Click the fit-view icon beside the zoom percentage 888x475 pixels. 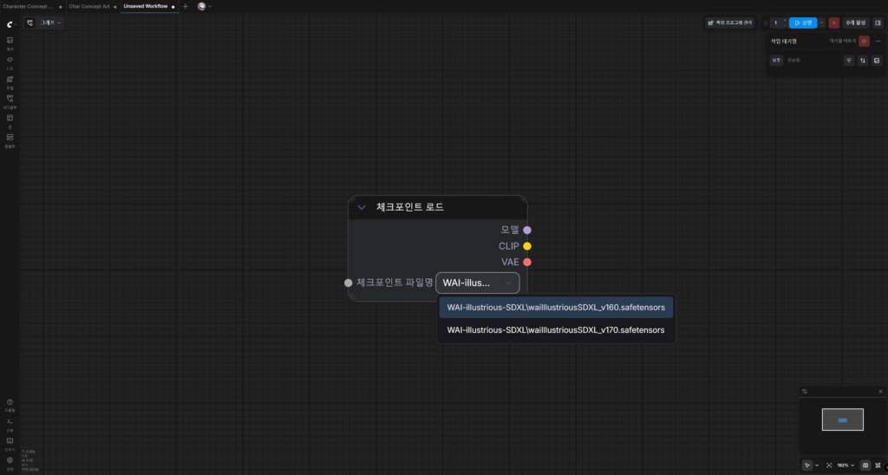coord(829,465)
